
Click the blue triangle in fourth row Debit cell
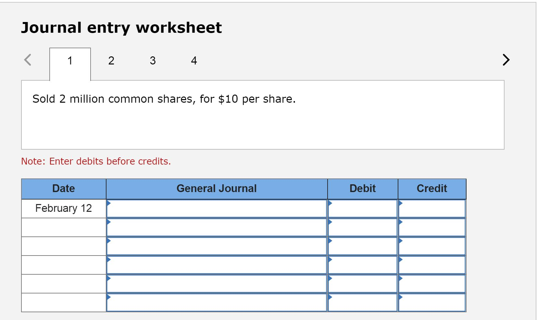330,259
